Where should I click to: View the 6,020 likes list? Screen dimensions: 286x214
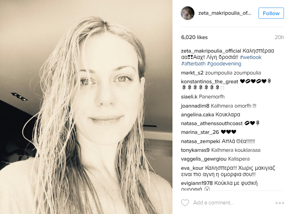[x=194, y=37]
